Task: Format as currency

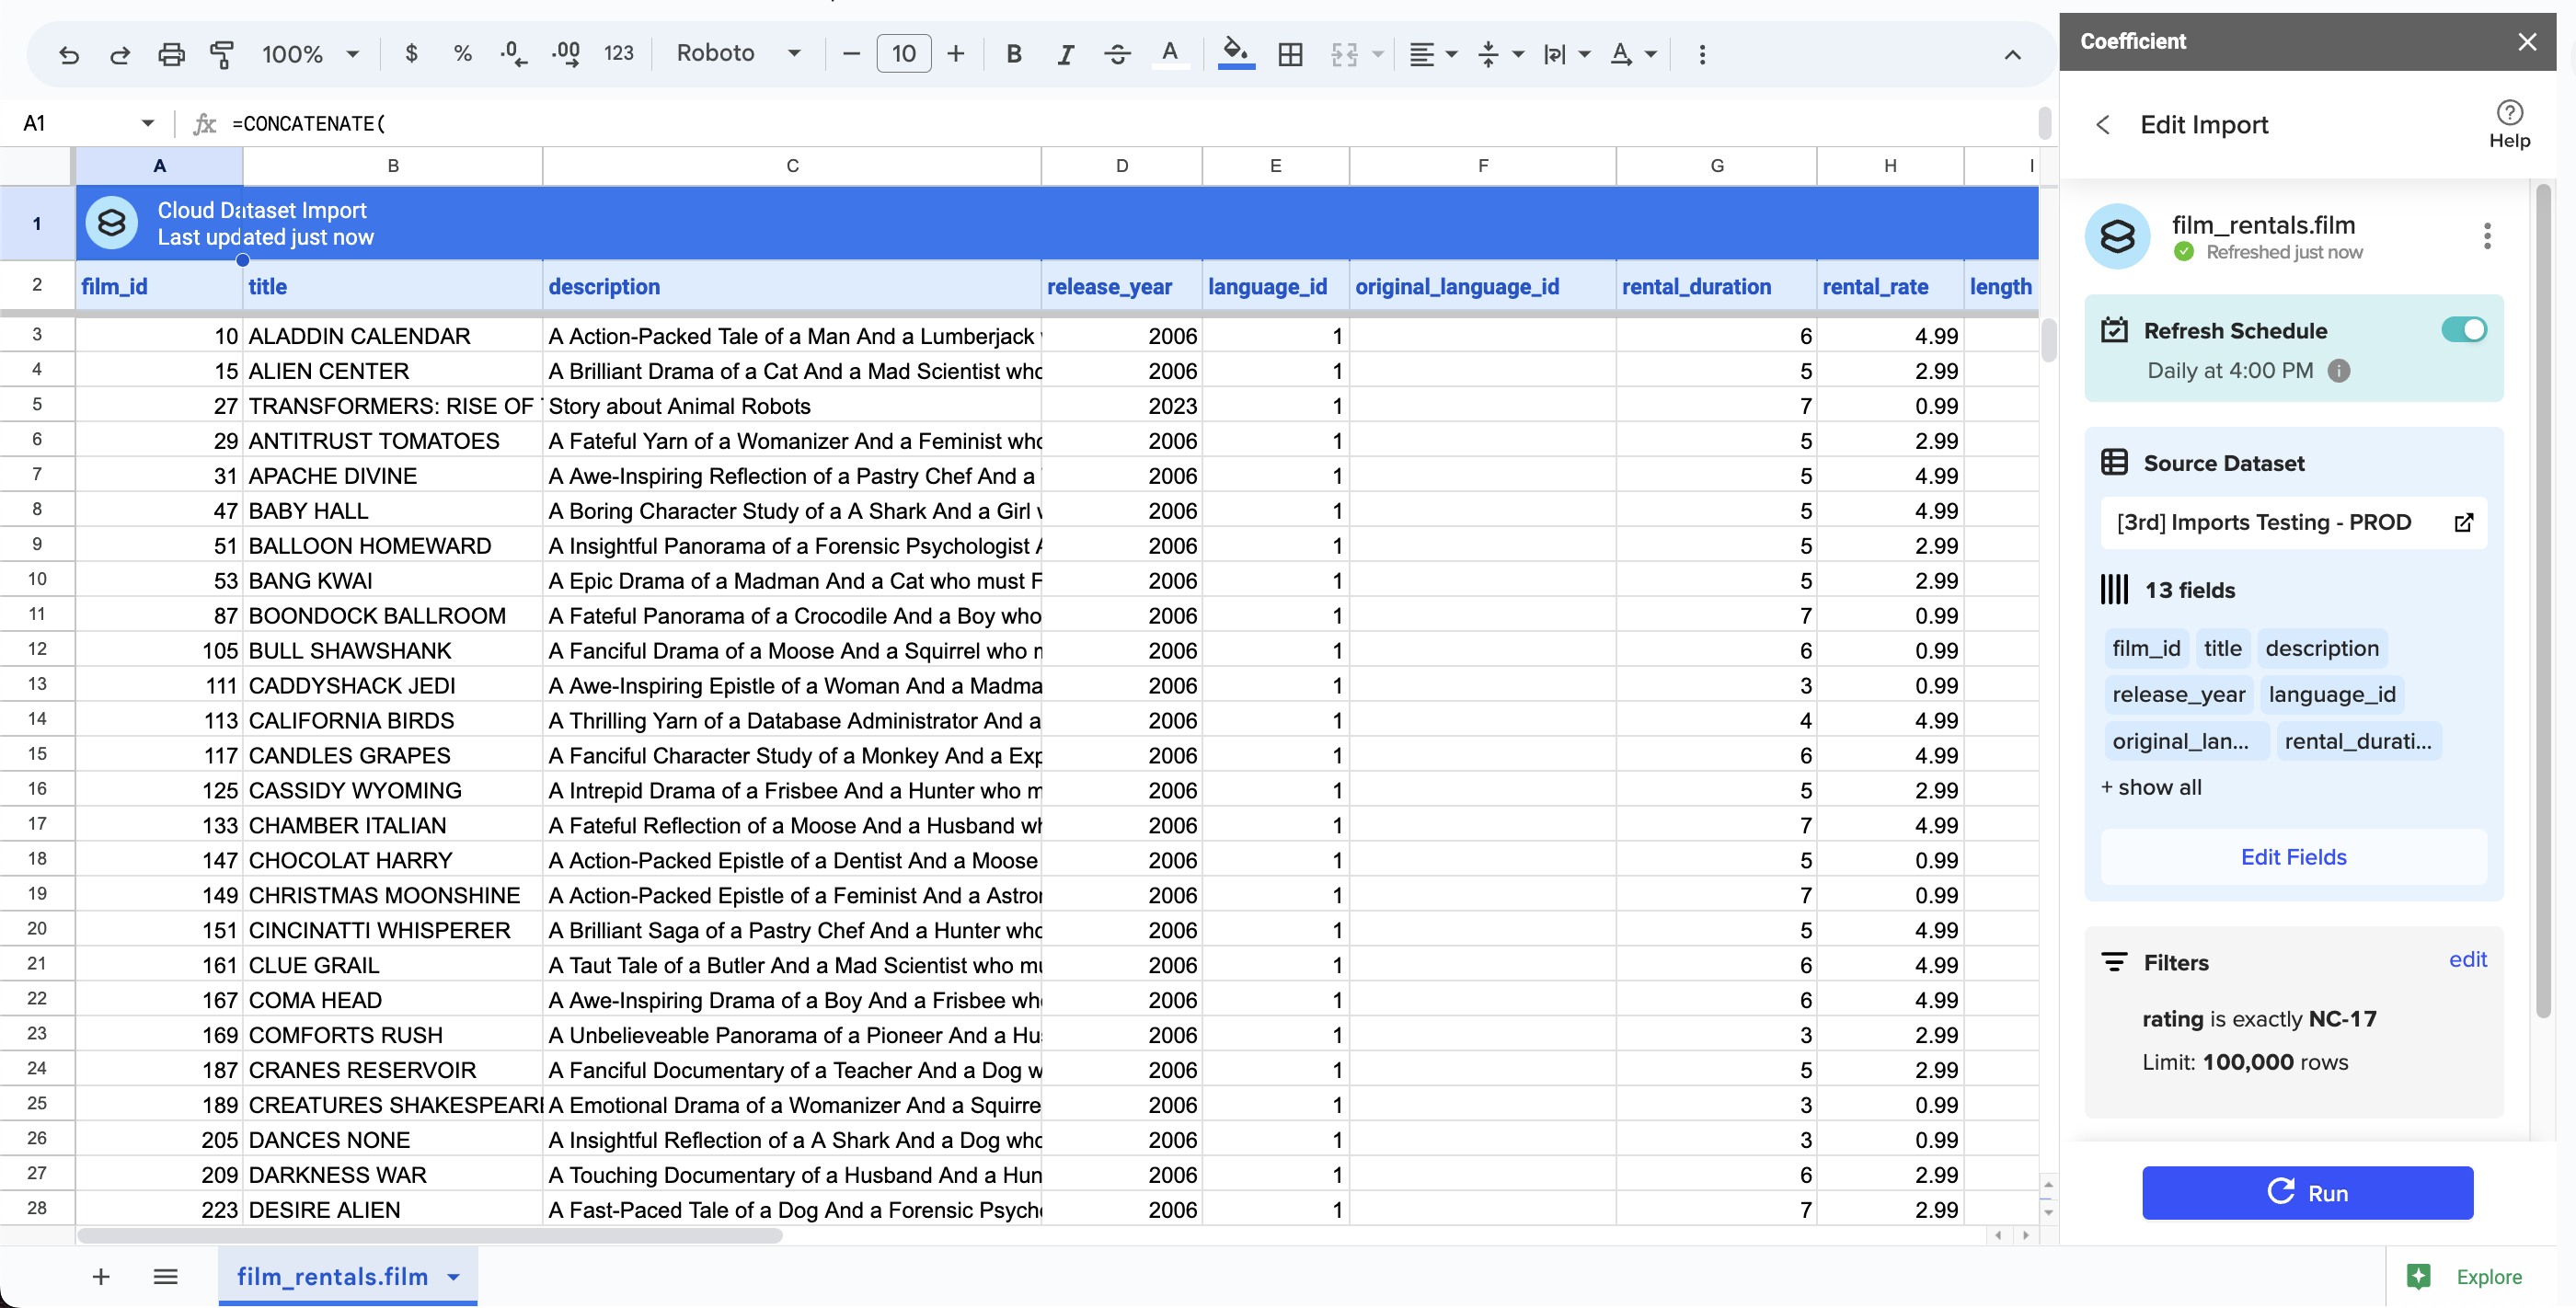Action: (x=411, y=53)
